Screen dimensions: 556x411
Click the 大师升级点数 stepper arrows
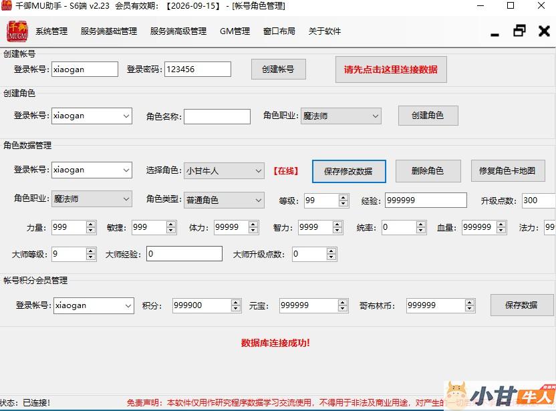(x=331, y=254)
